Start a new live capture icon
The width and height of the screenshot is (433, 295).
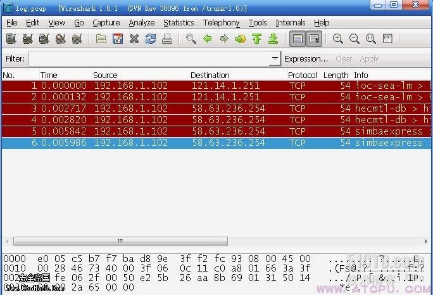tap(44, 39)
